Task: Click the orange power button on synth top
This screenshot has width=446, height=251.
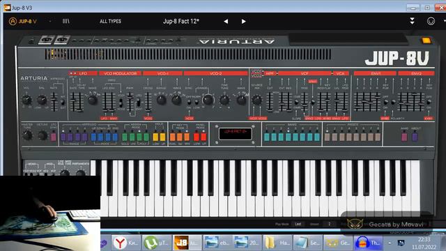Action: click(x=426, y=40)
